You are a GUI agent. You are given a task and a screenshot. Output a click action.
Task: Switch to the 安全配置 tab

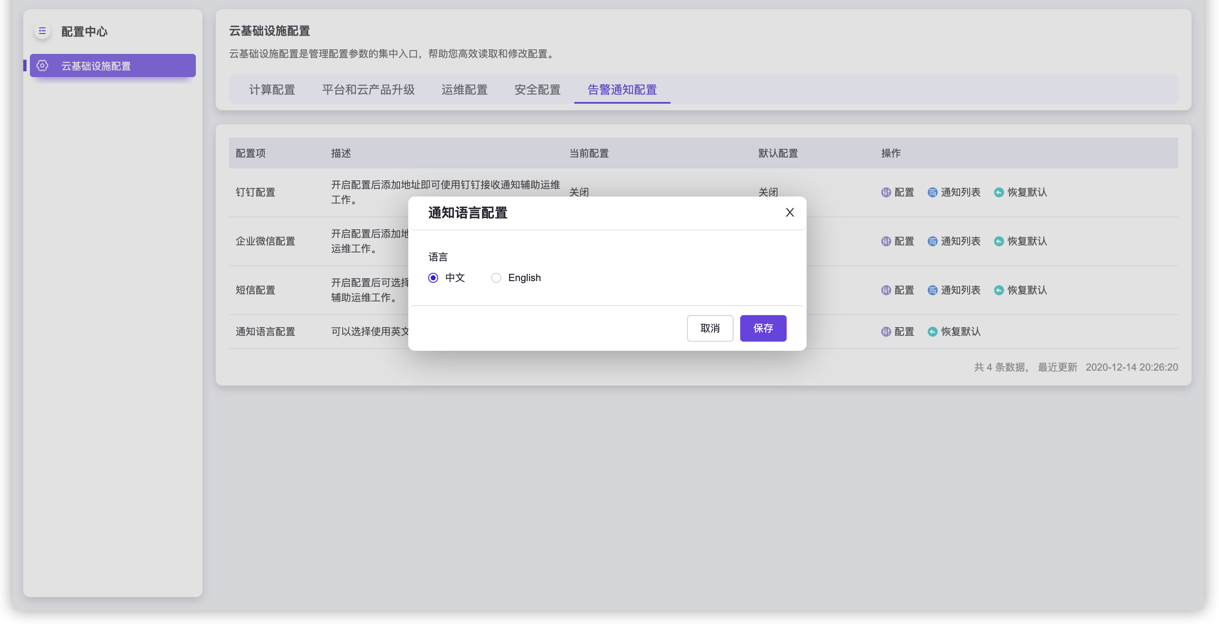point(537,90)
